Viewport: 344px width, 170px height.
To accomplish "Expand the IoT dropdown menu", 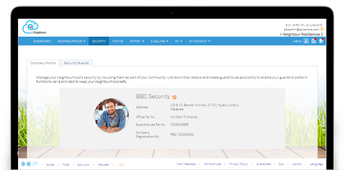I will pyautogui.click(x=178, y=41).
